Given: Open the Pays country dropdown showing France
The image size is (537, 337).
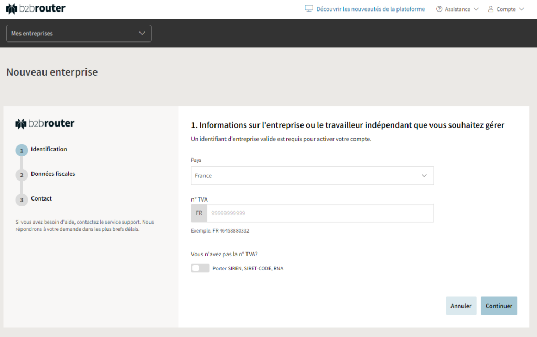Looking at the screenshot, I should (313, 176).
